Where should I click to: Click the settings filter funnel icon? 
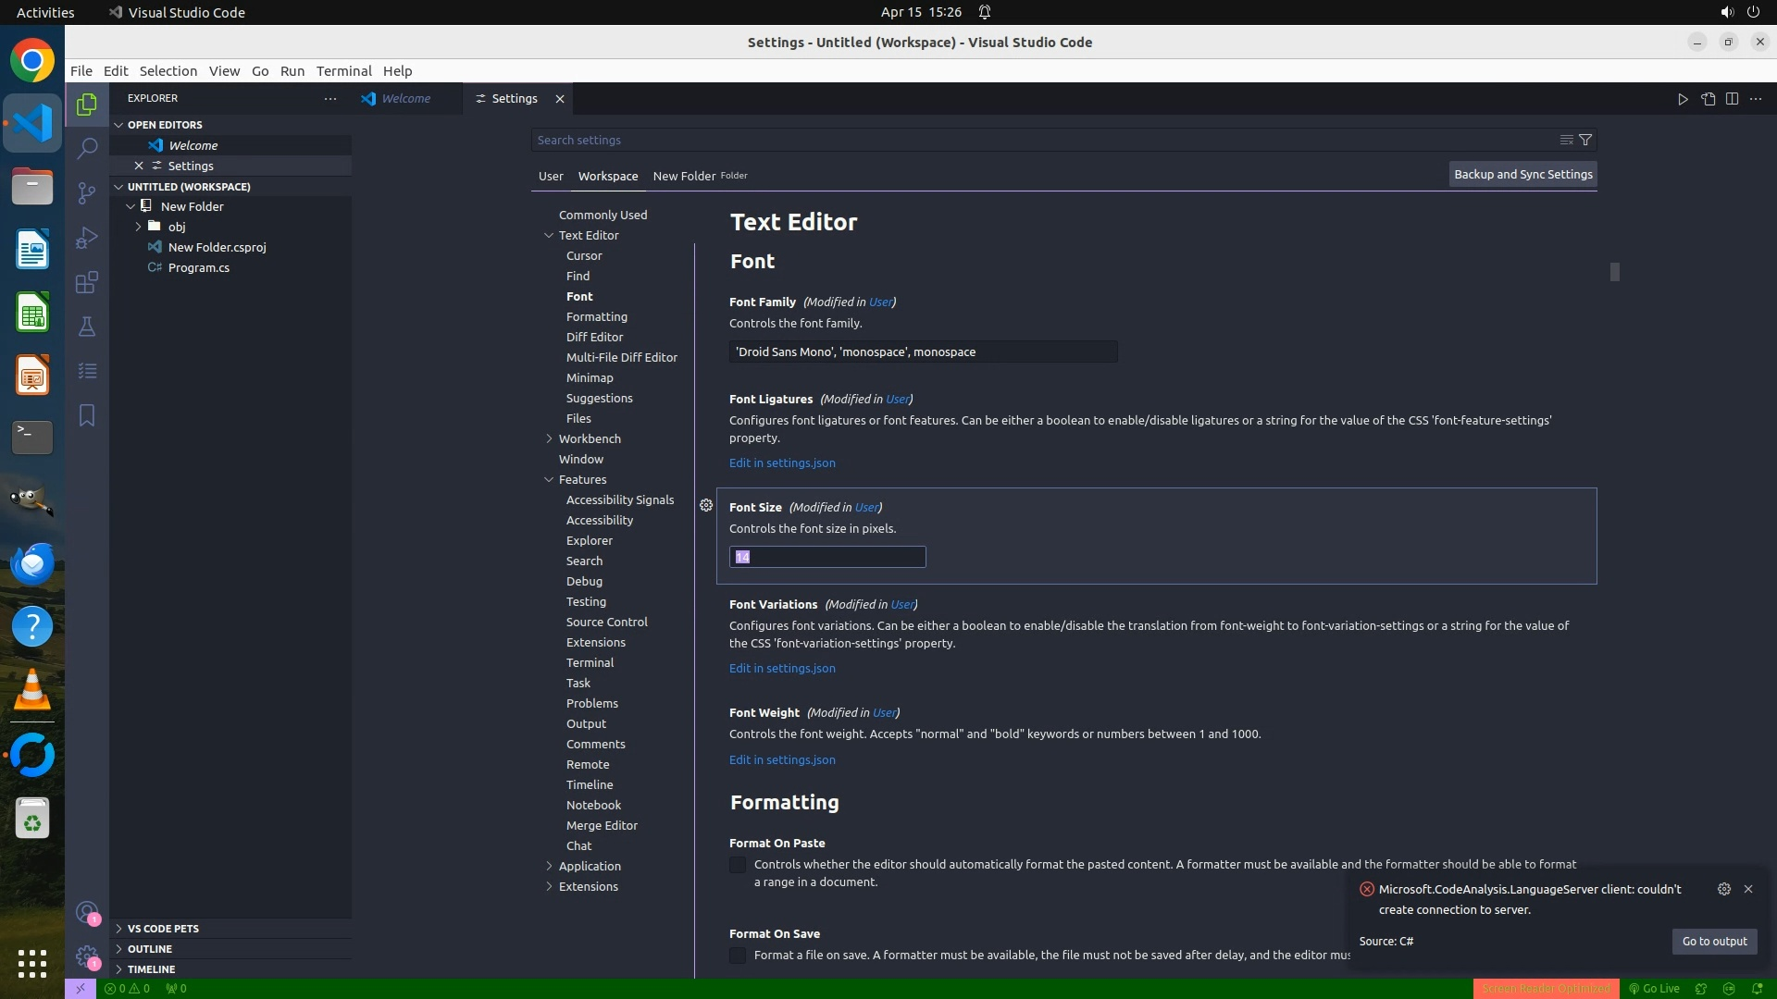1585,140
